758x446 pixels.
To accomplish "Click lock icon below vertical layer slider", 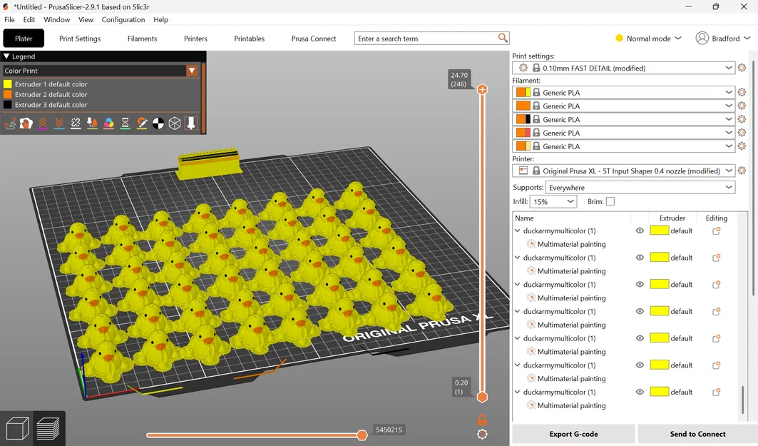I will [482, 420].
